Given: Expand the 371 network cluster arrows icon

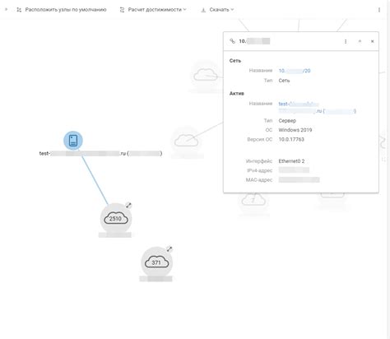Looking at the screenshot, I should point(169,249).
